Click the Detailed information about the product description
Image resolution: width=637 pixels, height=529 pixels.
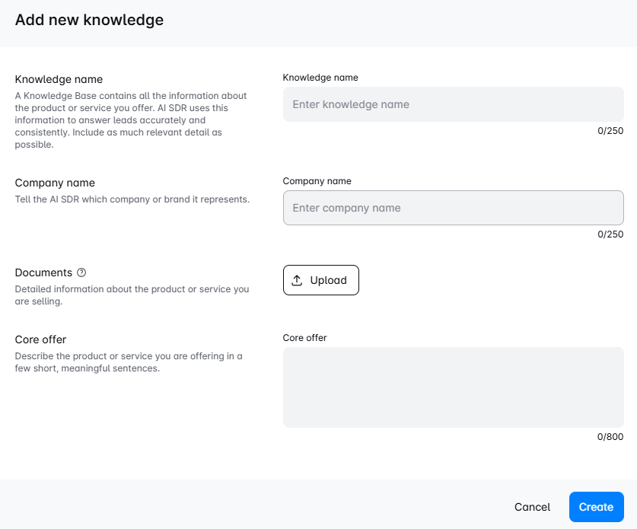click(132, 295)
